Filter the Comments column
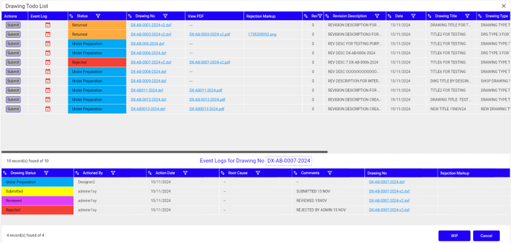 click(330, 173)
